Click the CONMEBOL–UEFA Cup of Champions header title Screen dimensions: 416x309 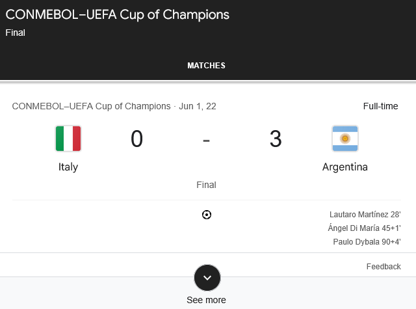tap(117, 15)
